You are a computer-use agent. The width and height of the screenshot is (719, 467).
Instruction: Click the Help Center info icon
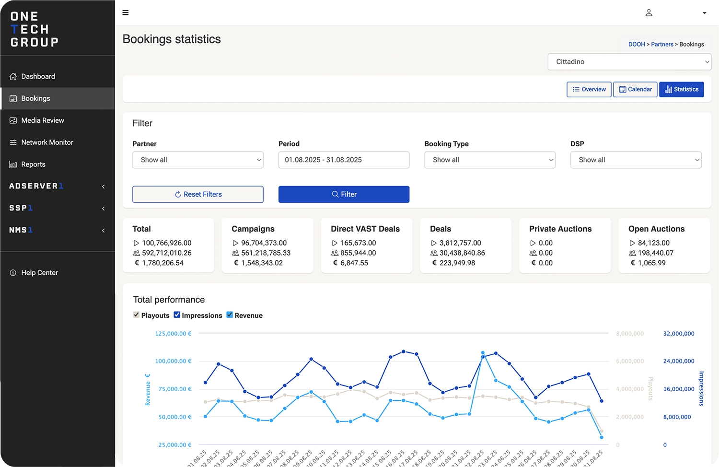point(13,273)
